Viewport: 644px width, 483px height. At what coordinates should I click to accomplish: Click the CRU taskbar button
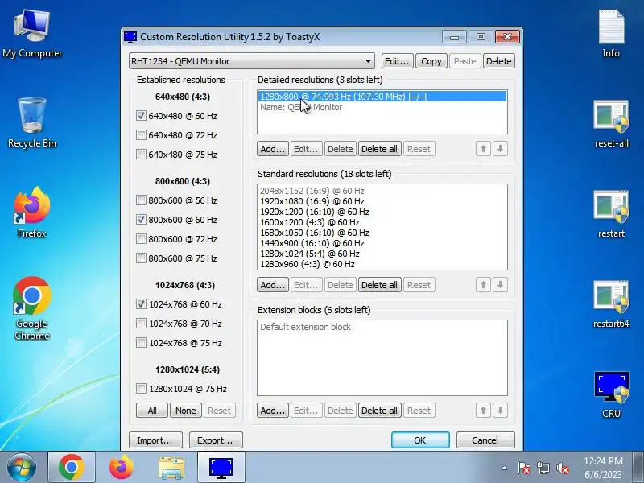[x=221, y=467]
